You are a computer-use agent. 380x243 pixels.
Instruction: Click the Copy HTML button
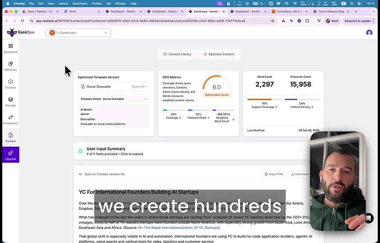[x=274, y=174]
